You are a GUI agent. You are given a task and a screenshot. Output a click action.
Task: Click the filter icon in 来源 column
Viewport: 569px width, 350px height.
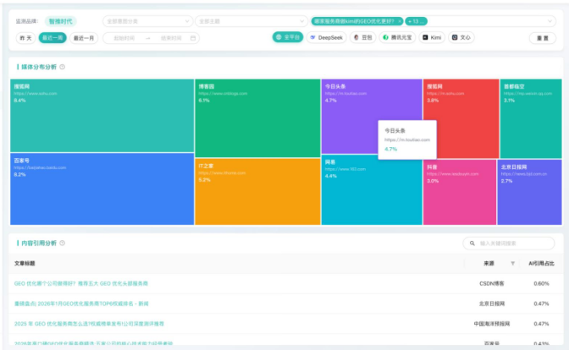(x=512, y=264)
